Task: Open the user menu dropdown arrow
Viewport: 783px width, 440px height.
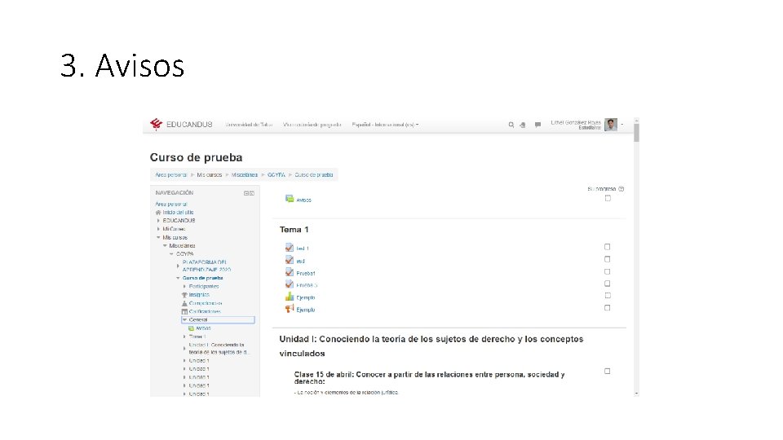Action: pyautogui.click(x=622, y=125)
